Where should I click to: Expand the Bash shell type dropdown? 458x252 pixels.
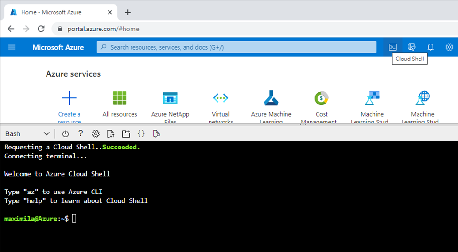pos(27,133)
